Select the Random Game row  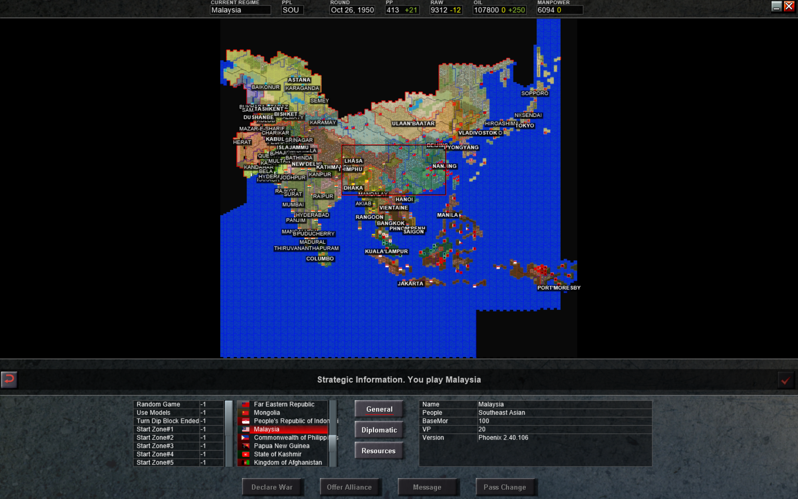pyautogui.click(x=179, y=404)
